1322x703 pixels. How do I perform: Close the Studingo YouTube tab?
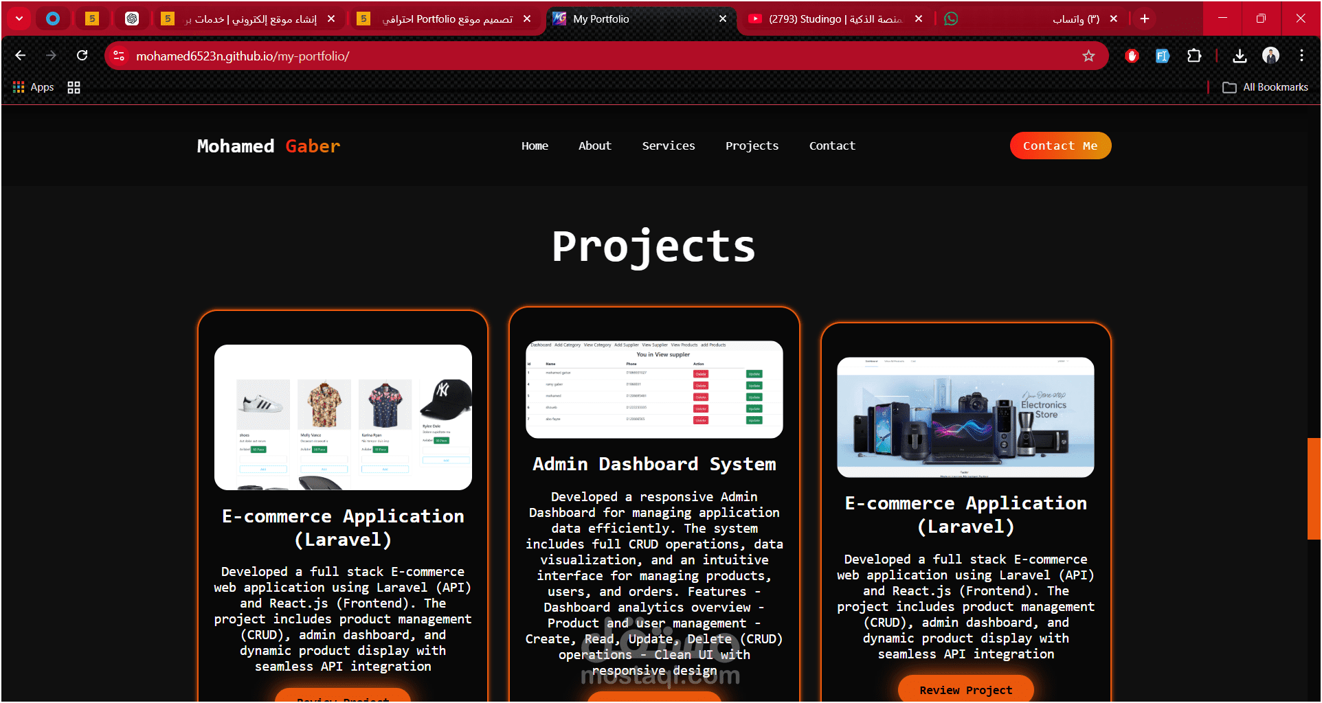pyautogui.click(x=919, y=19)
